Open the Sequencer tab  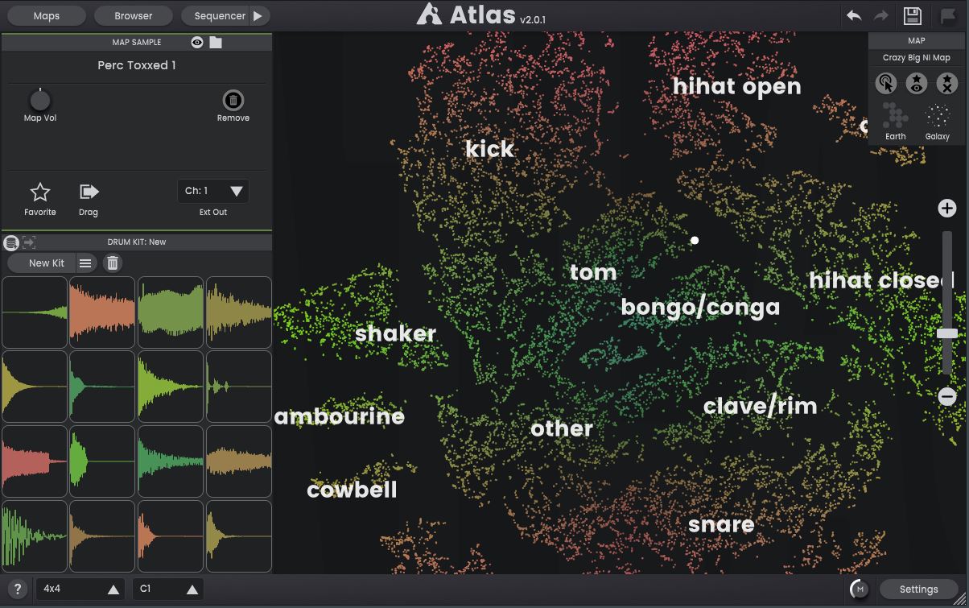[x=220, y=15]
